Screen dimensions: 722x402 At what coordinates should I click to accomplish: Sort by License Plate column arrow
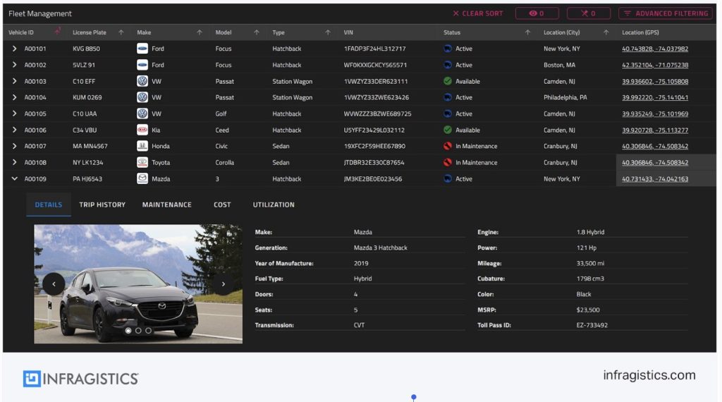pyautogui.click(x=121, y=32)
